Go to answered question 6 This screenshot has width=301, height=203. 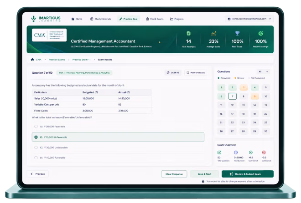tap(221, 96)
